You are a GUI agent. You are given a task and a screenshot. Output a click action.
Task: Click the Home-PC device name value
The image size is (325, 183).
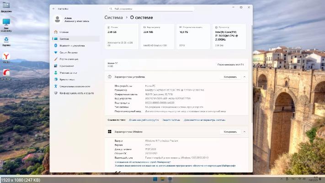point(150,86)
